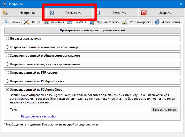Screen dimensions: 185x137
Task: Open the Расширенные настройки link
Action: pos(39,116)
